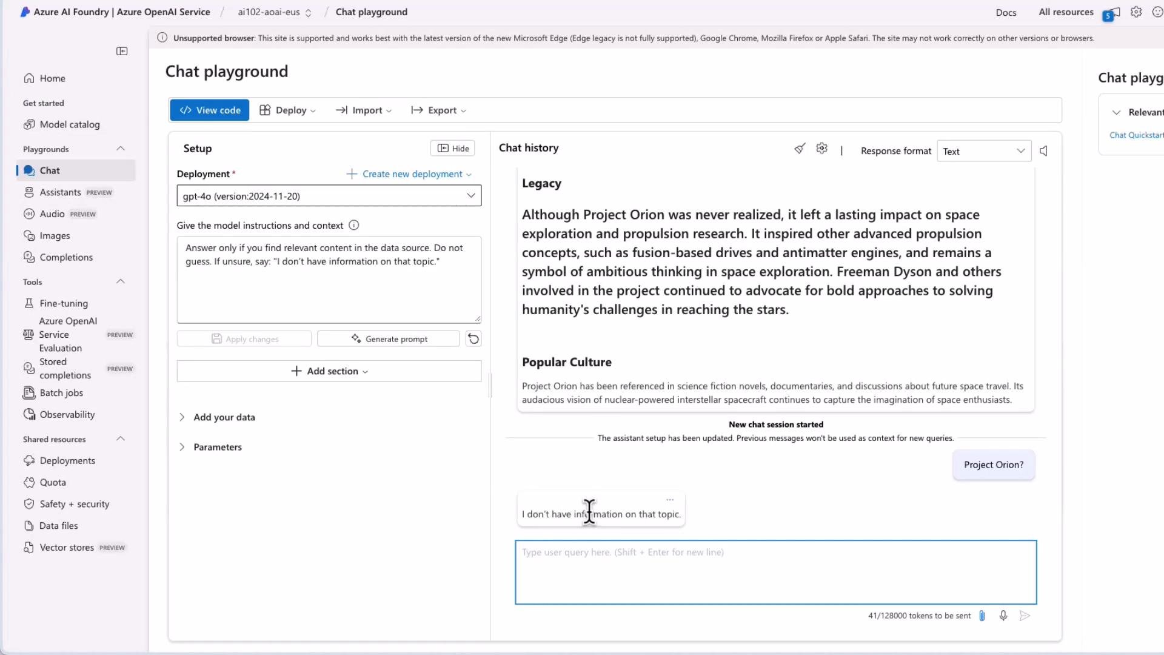Open chat settings gear in Chat history
Screen dimensions: 1164x655
pos(821,149)
